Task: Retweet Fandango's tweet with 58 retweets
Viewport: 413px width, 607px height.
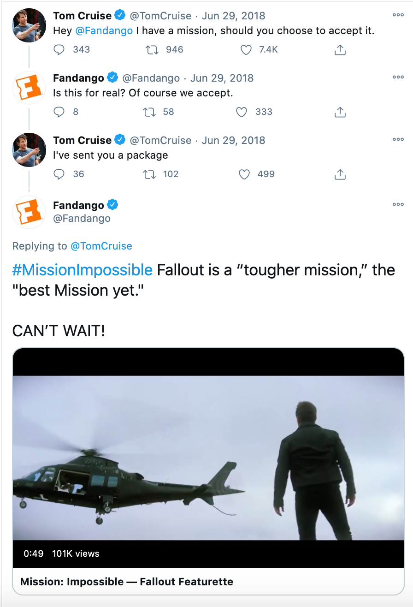Action: (149, 112)
